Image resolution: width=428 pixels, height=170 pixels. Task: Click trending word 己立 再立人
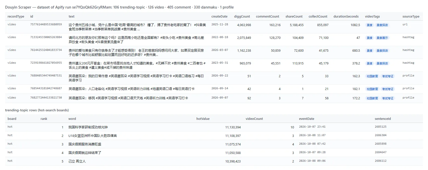coord(77,161)
